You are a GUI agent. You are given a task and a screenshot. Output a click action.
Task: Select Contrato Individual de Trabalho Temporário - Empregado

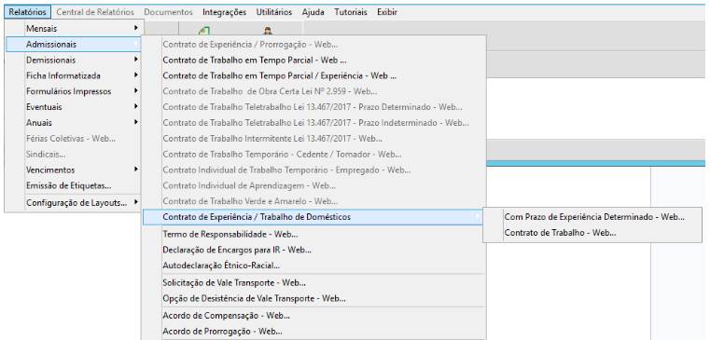tap(313, 170)
